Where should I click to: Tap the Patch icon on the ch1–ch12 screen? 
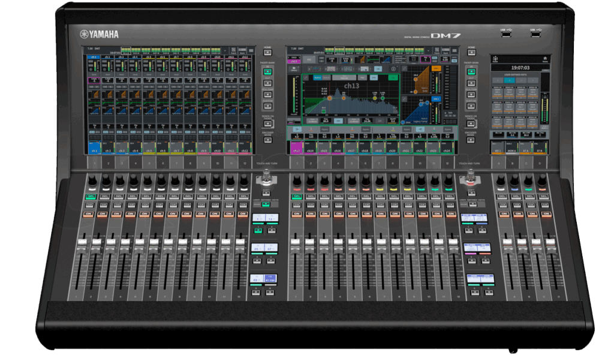click(x=233, y=51)
